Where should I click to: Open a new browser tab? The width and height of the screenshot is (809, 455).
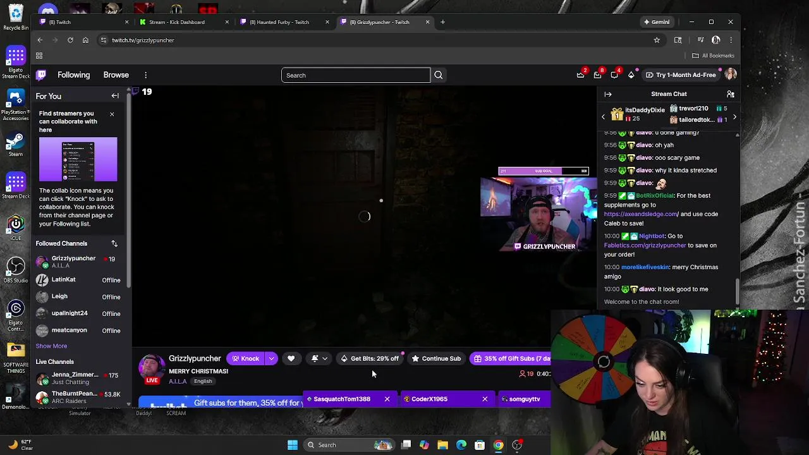[x=442, y=22]
